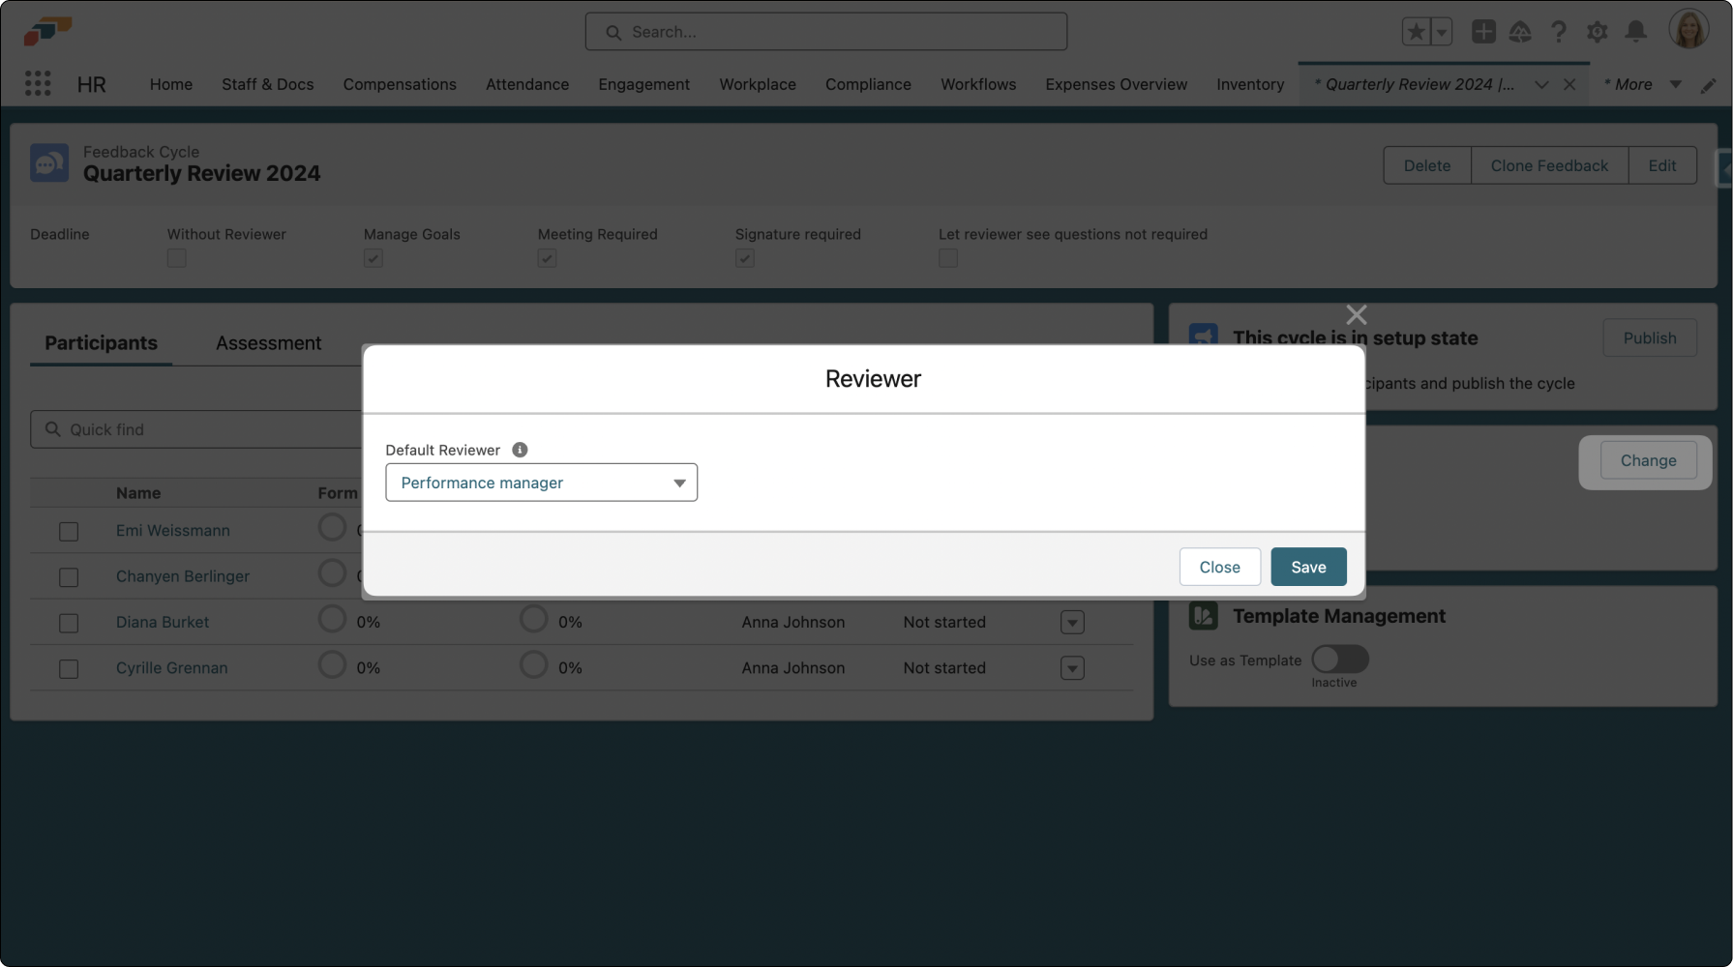Select the Cyrille Grennan row checkbox
Screen dimensions: 1733x967
tap(69, 668)
